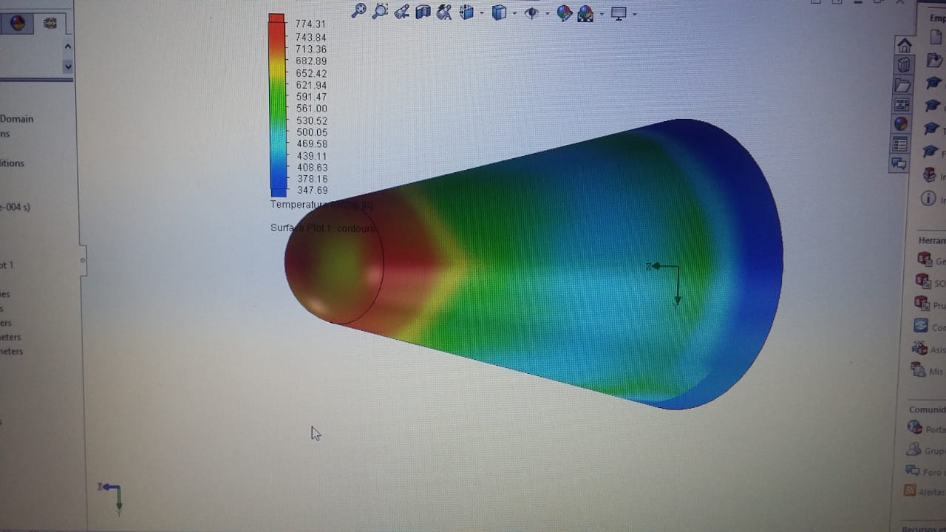Select the Surface Plot 1 tree item
The width and height of the screenshot is (946, 532).
[x=7, y=265]
